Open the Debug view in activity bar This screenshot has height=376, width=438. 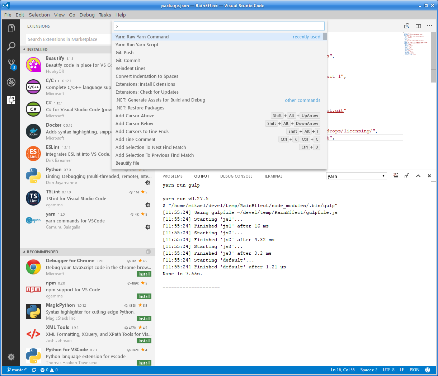(11, 82)
